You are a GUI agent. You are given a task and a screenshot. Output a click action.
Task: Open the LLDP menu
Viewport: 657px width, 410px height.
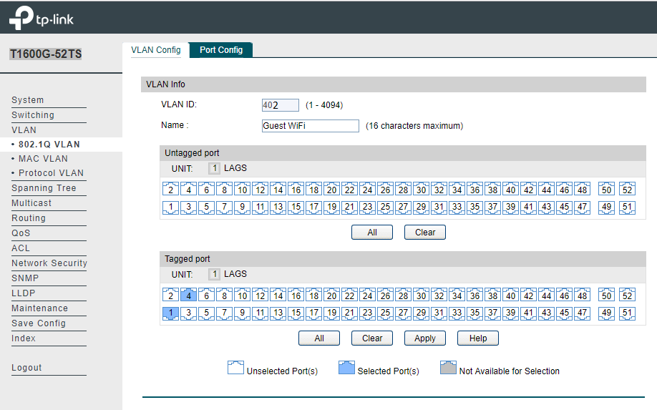[24, 293]
